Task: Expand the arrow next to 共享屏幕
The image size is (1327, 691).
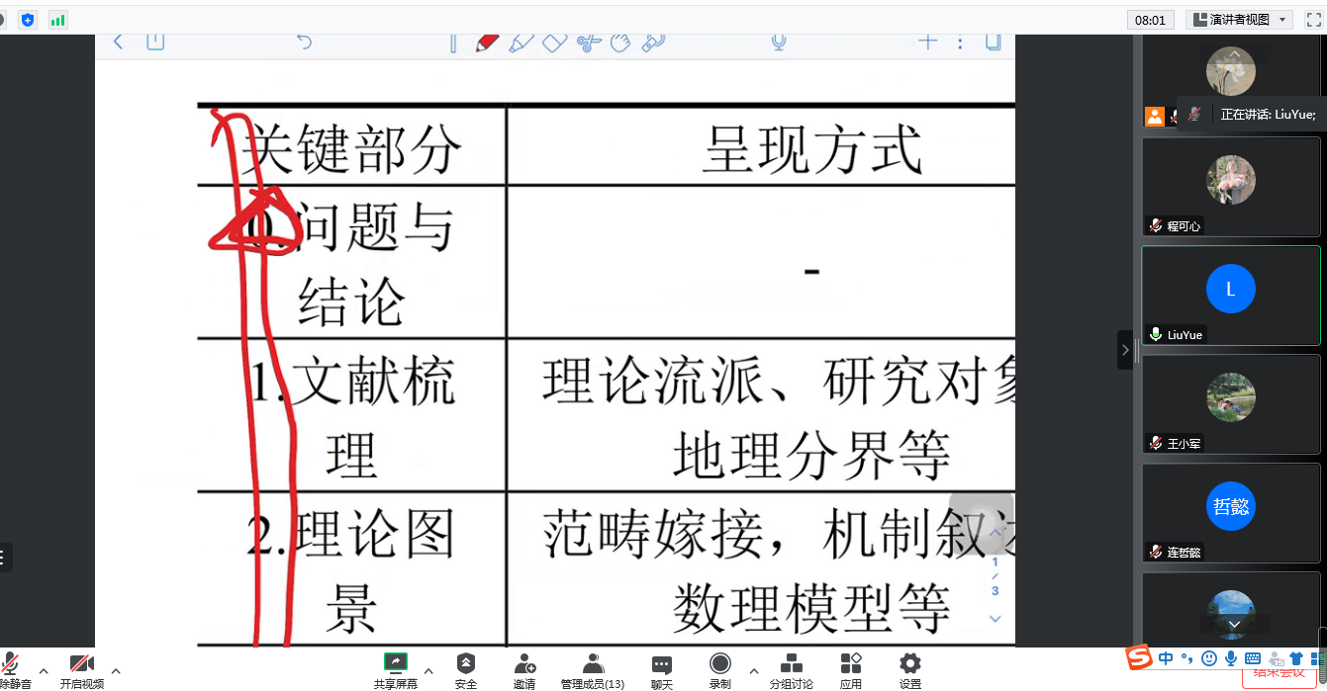Action: (x=428, y=670)
